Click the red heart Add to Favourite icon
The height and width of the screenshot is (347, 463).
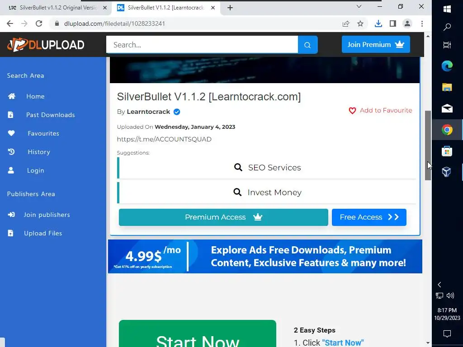tap(352, 111)
